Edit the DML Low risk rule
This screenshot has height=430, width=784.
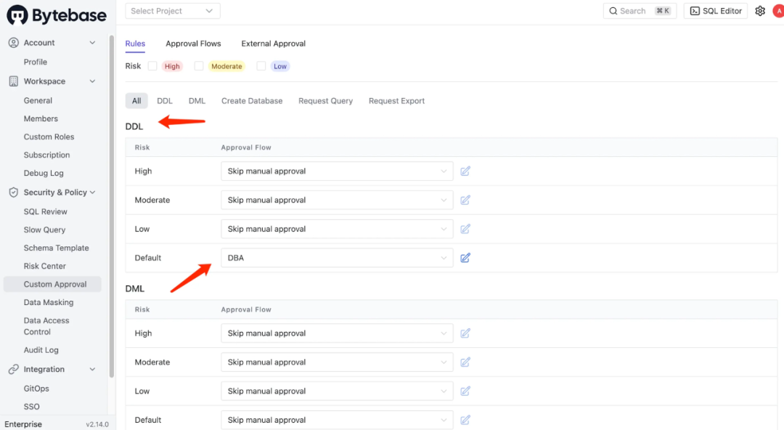tap(465, 391)
